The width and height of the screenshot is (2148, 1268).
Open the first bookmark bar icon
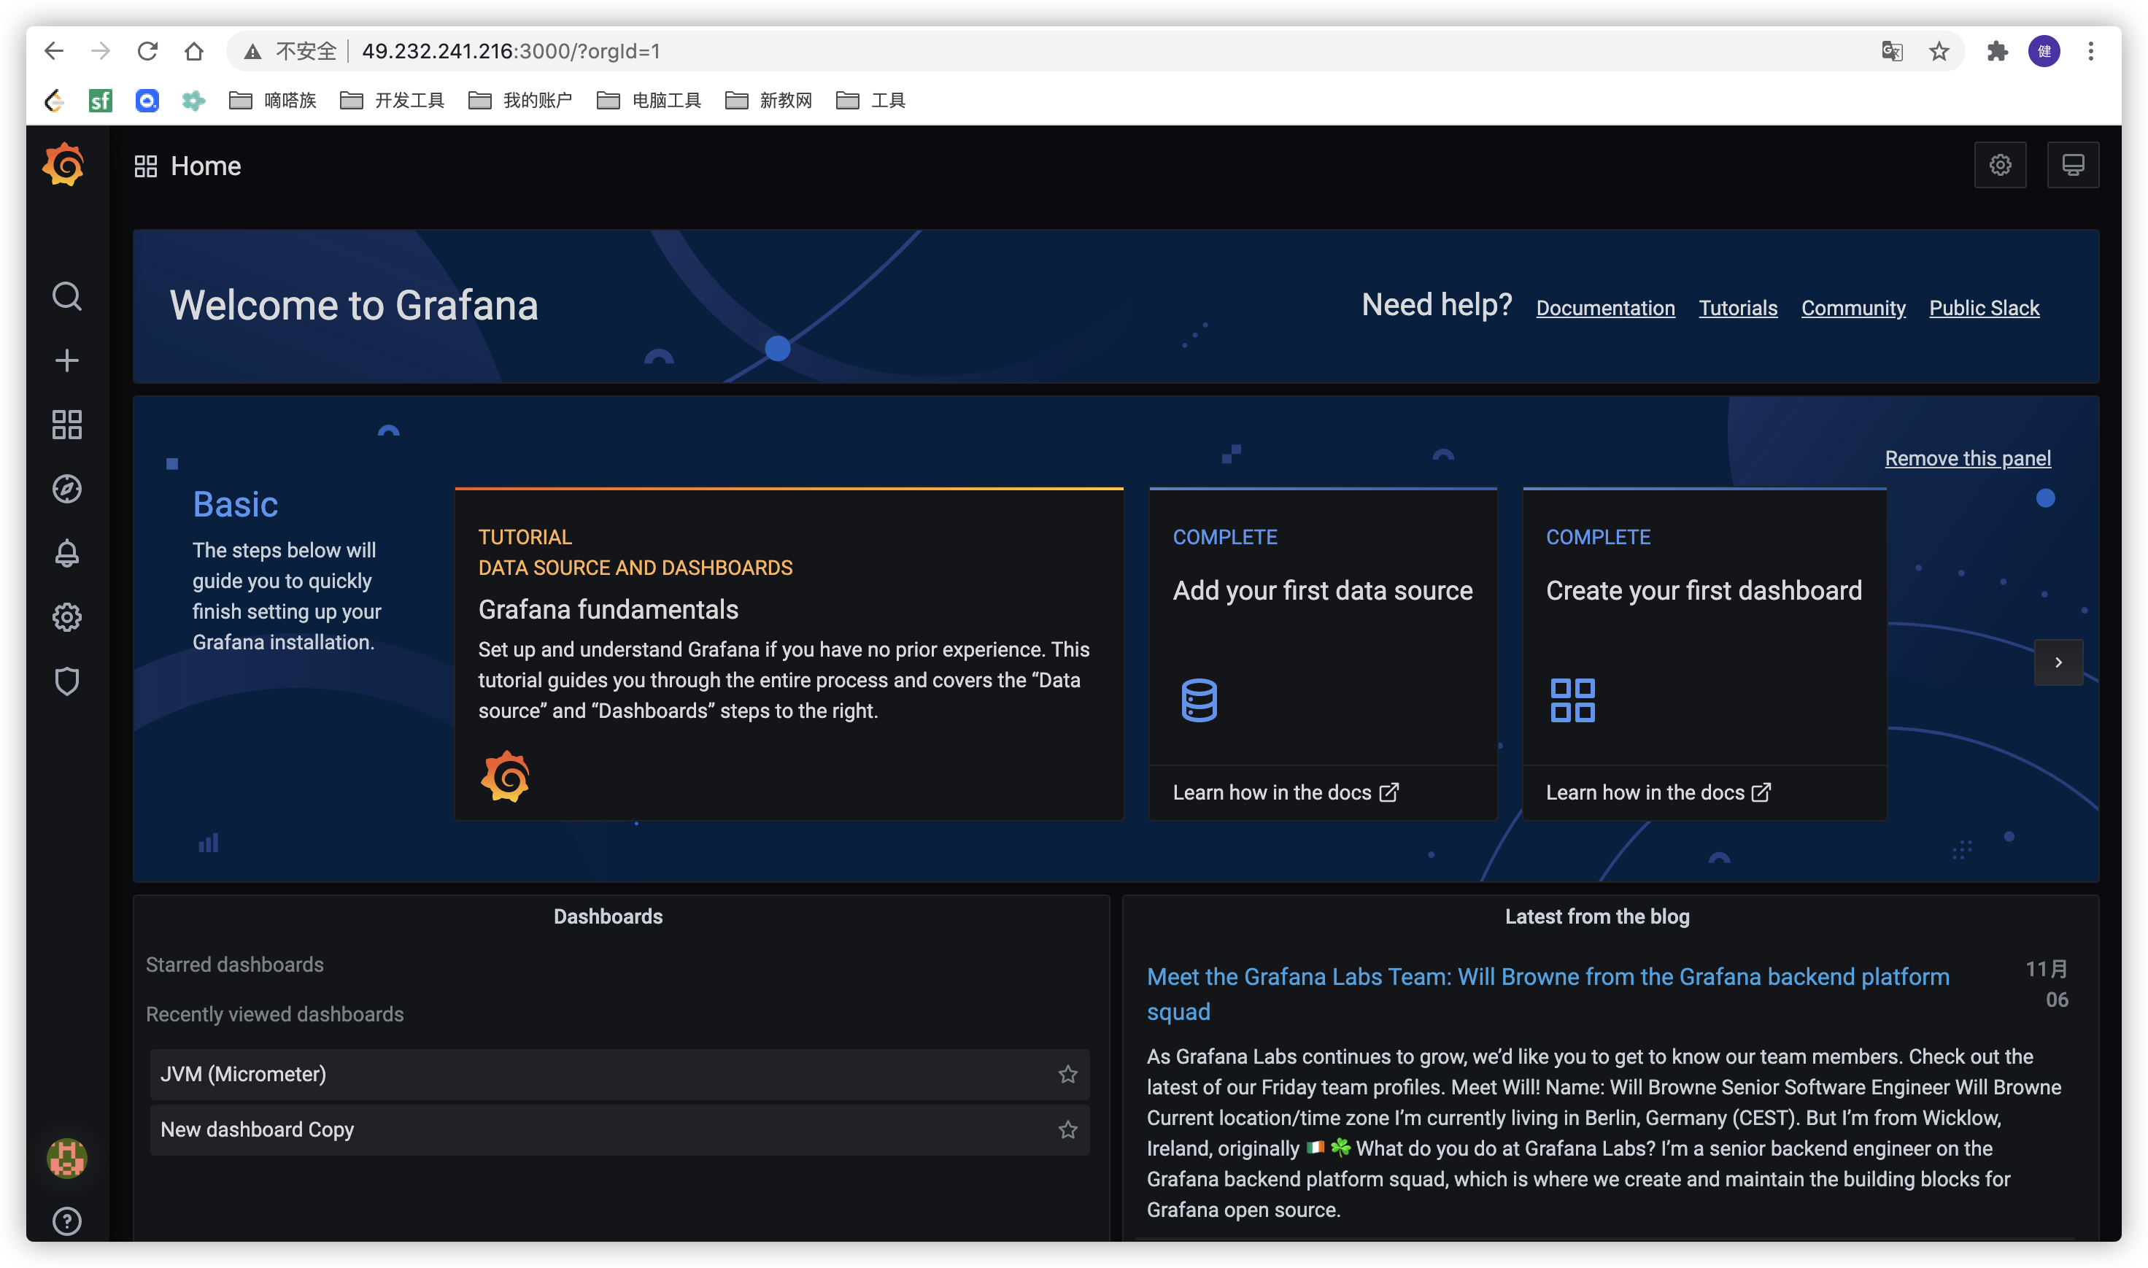point(54,101)
